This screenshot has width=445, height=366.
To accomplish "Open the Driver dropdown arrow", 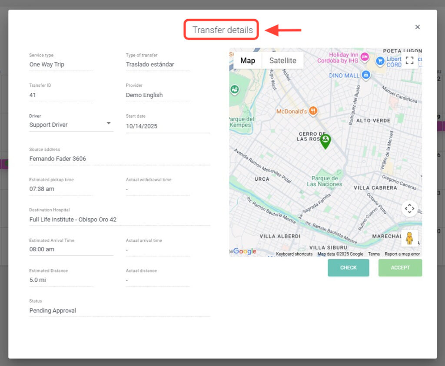I will 109,124.
